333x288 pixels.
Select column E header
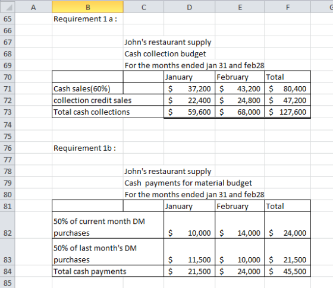click(240, 7)
